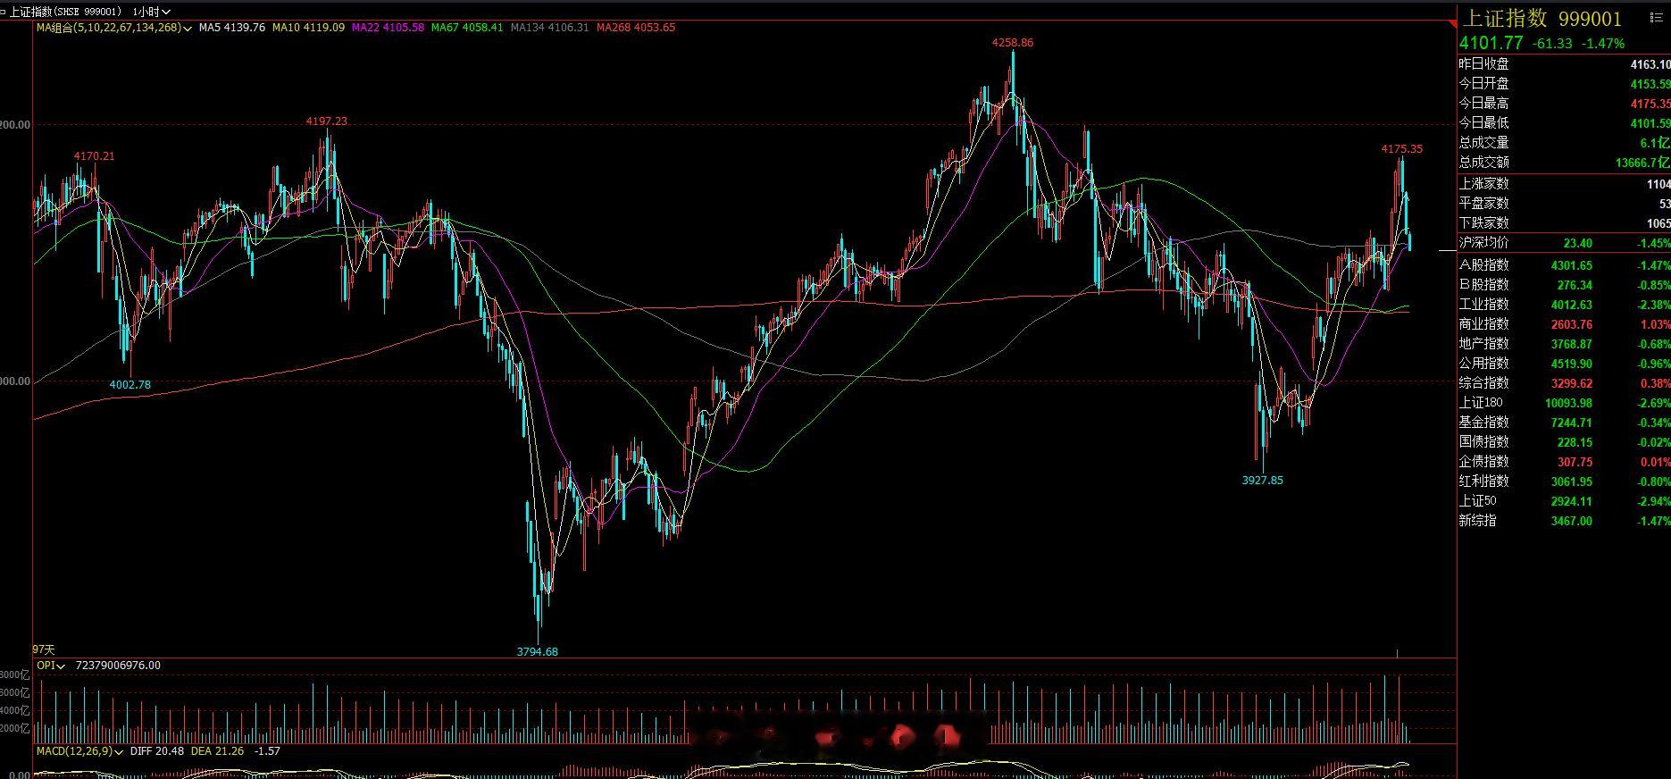Select the 地产指数 row
The image size is (1671, 779).
coord(1564,344)
